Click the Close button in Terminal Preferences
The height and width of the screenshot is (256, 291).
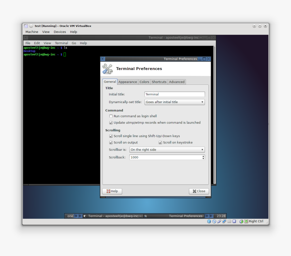pyautogui.click(x=199, y=191)
